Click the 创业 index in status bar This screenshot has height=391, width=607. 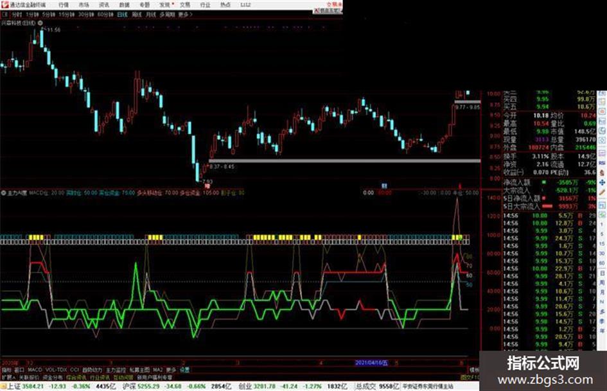245,387
